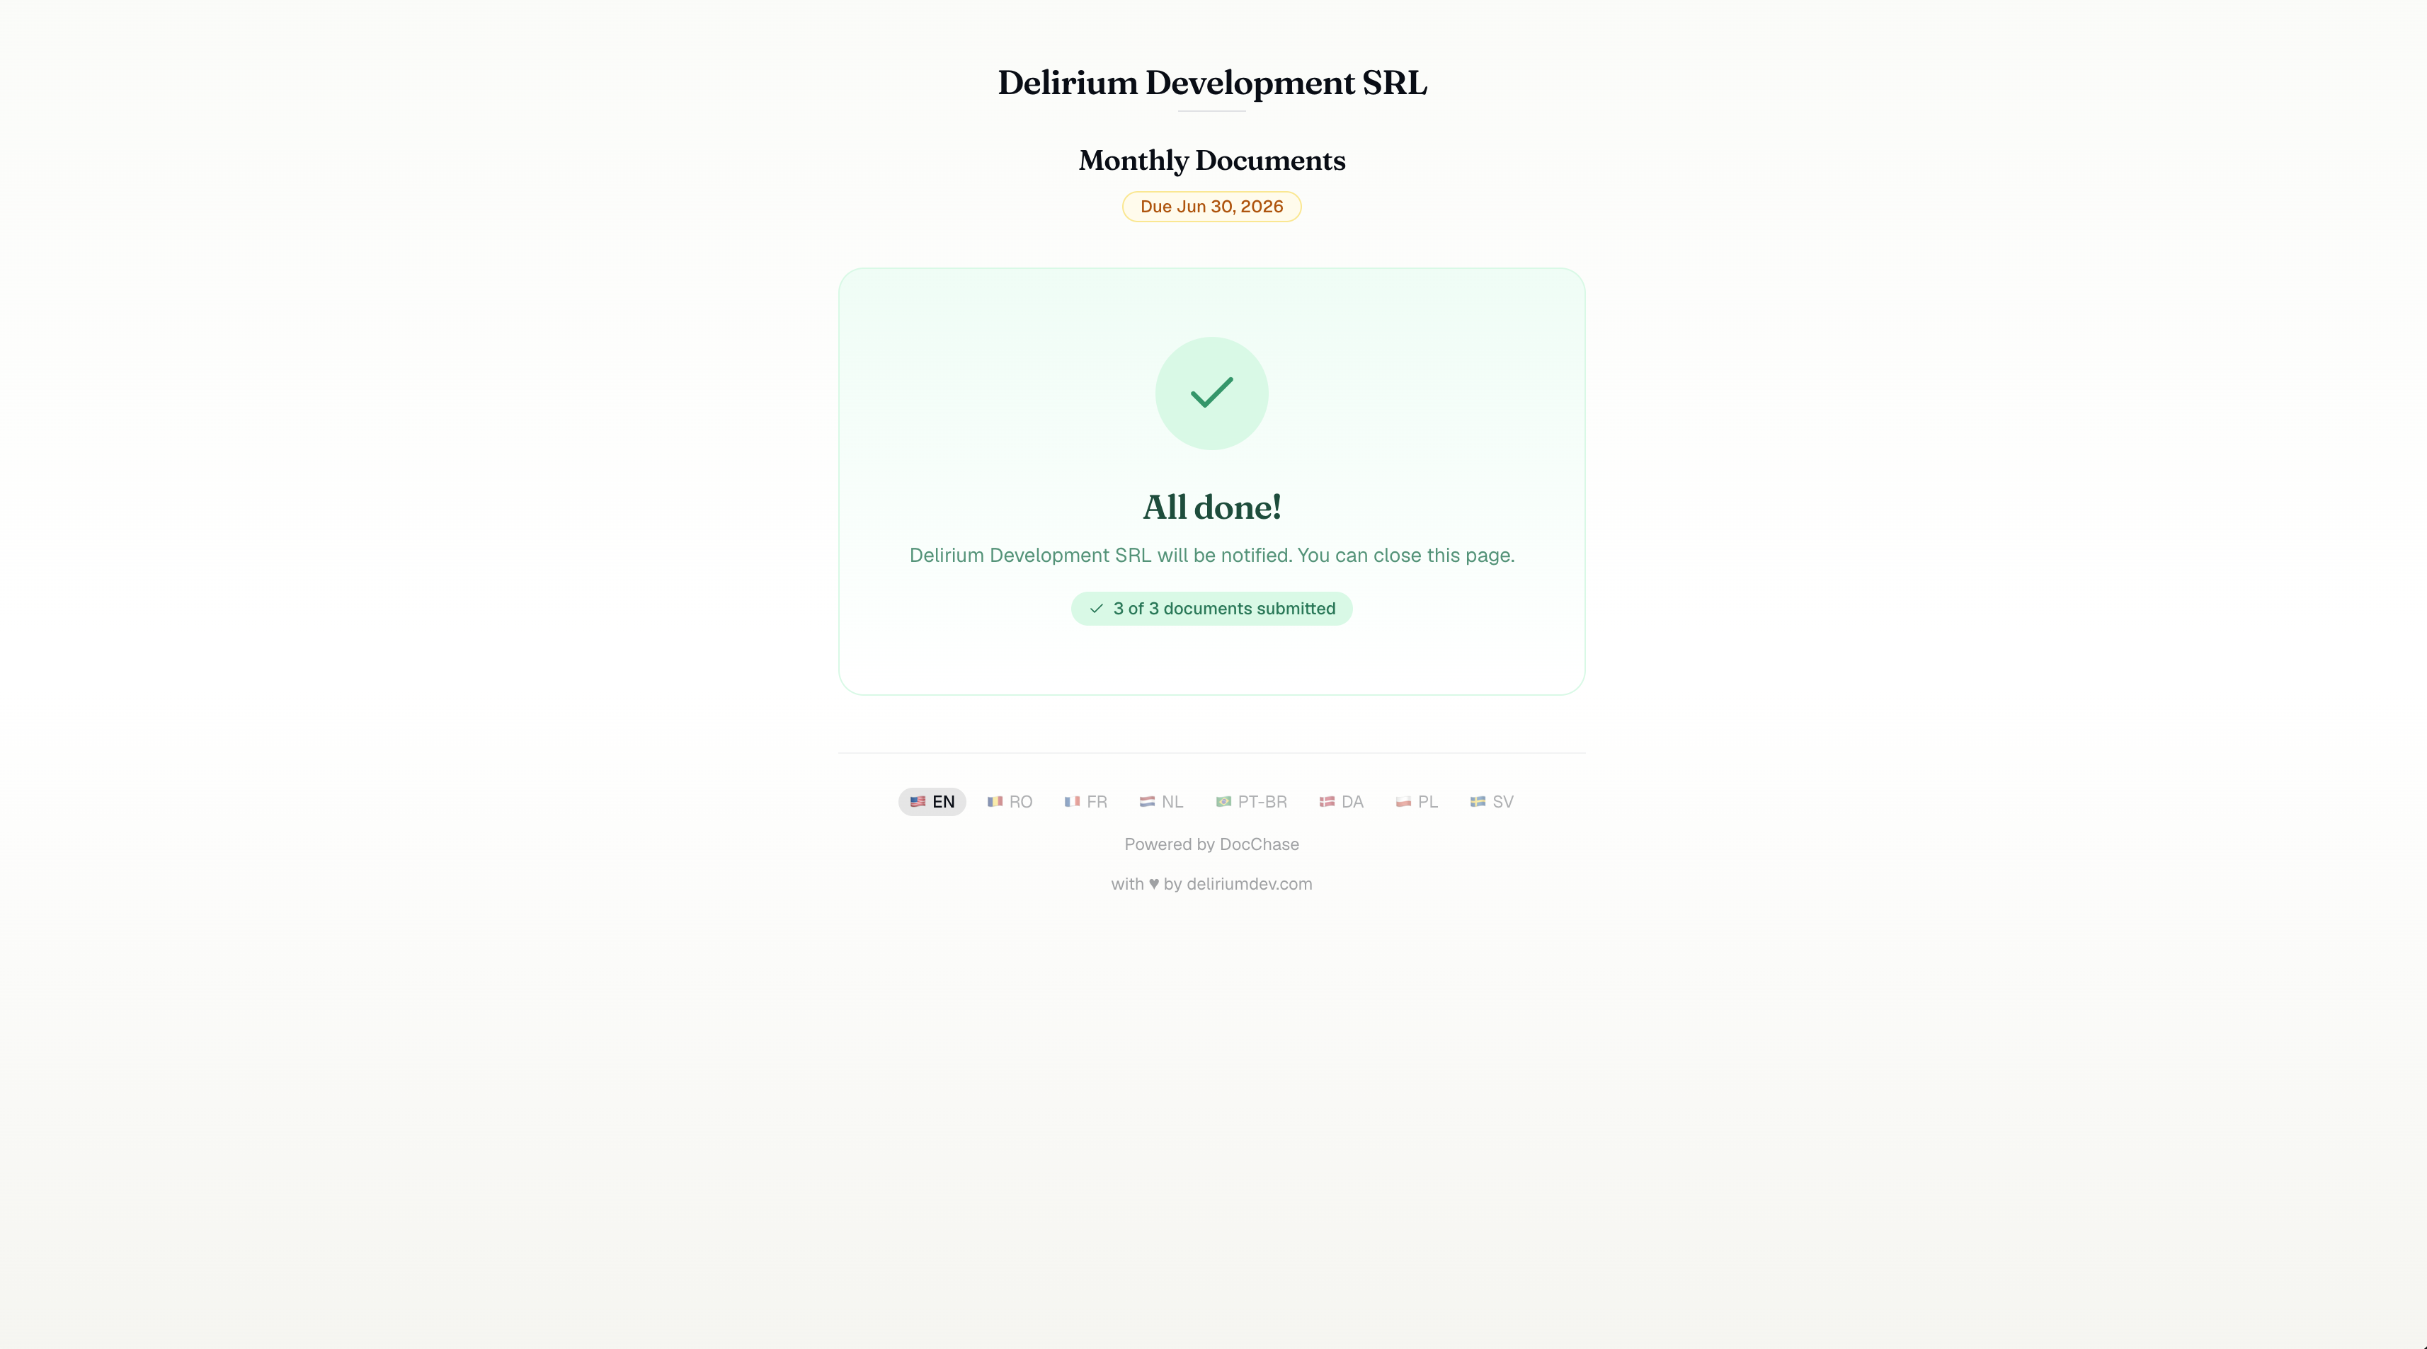Click the Due Jun 30, 2026 badge
This screenshot has width=2427, height=1349.
1211,206
